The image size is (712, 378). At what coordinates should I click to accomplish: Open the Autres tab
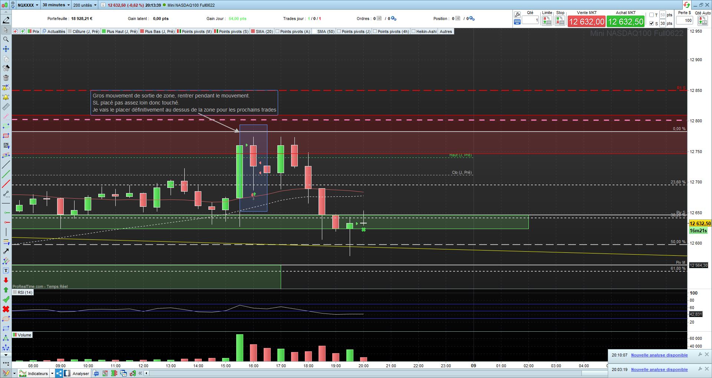[446, 31]
